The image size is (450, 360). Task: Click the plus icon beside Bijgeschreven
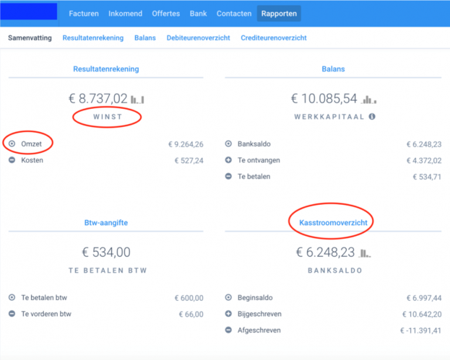[229, 314]
